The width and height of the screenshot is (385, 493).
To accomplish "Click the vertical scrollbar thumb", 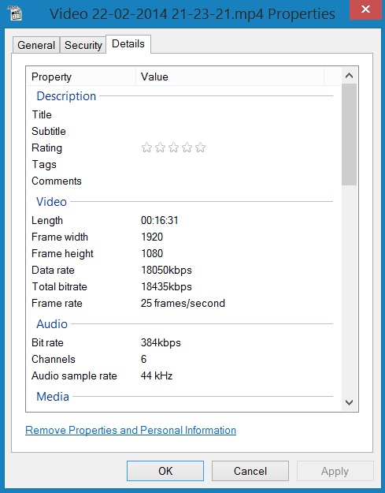I will coord(349,135).
